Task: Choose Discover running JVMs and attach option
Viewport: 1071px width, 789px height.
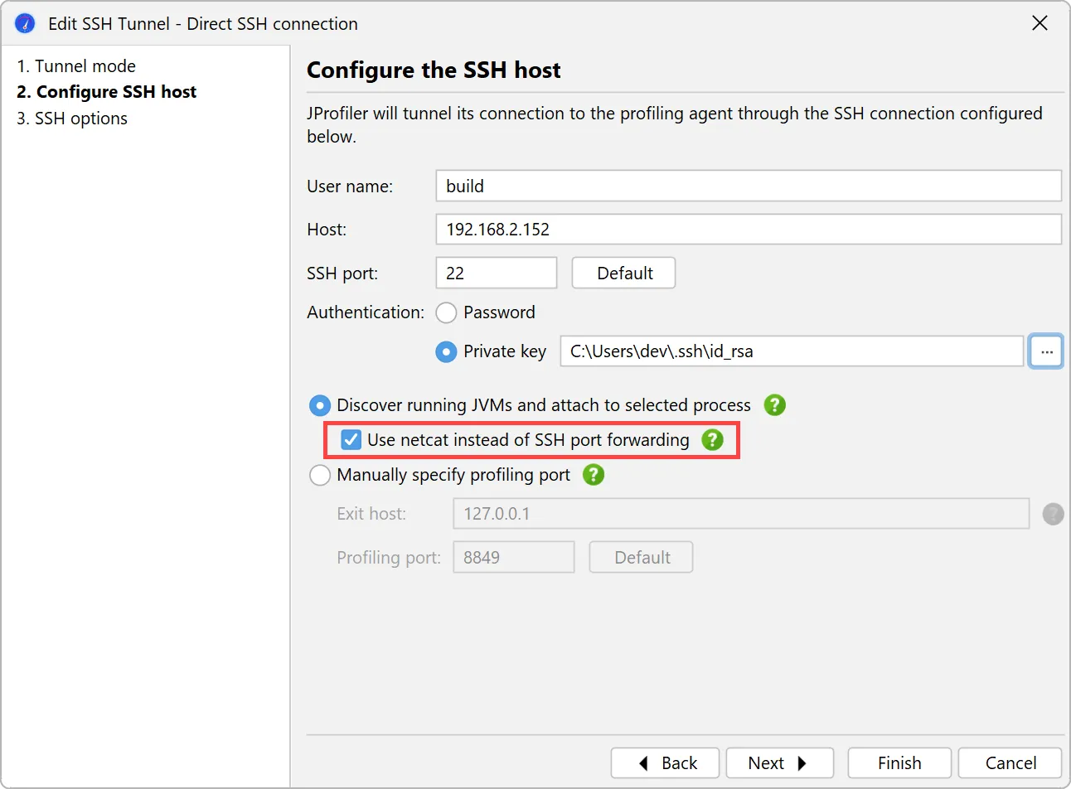Action: [319, 405]
